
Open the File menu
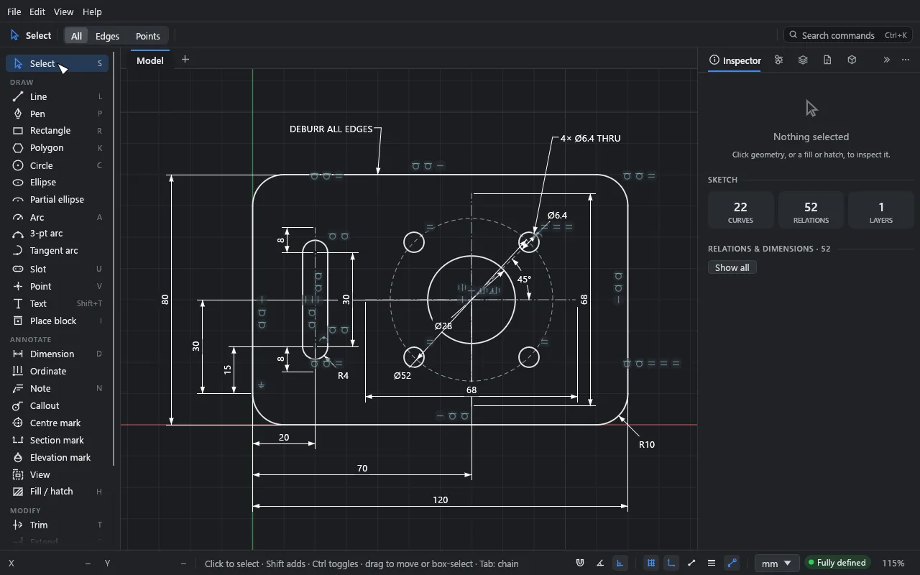[x=14, y=11]
